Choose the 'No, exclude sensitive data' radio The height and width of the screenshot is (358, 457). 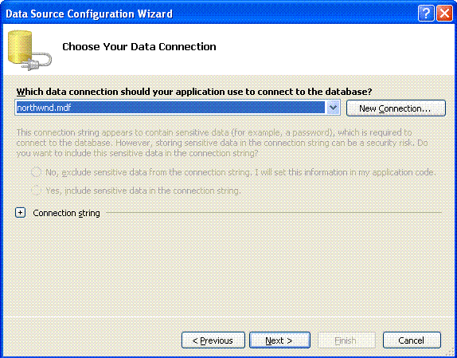(36, 172)
